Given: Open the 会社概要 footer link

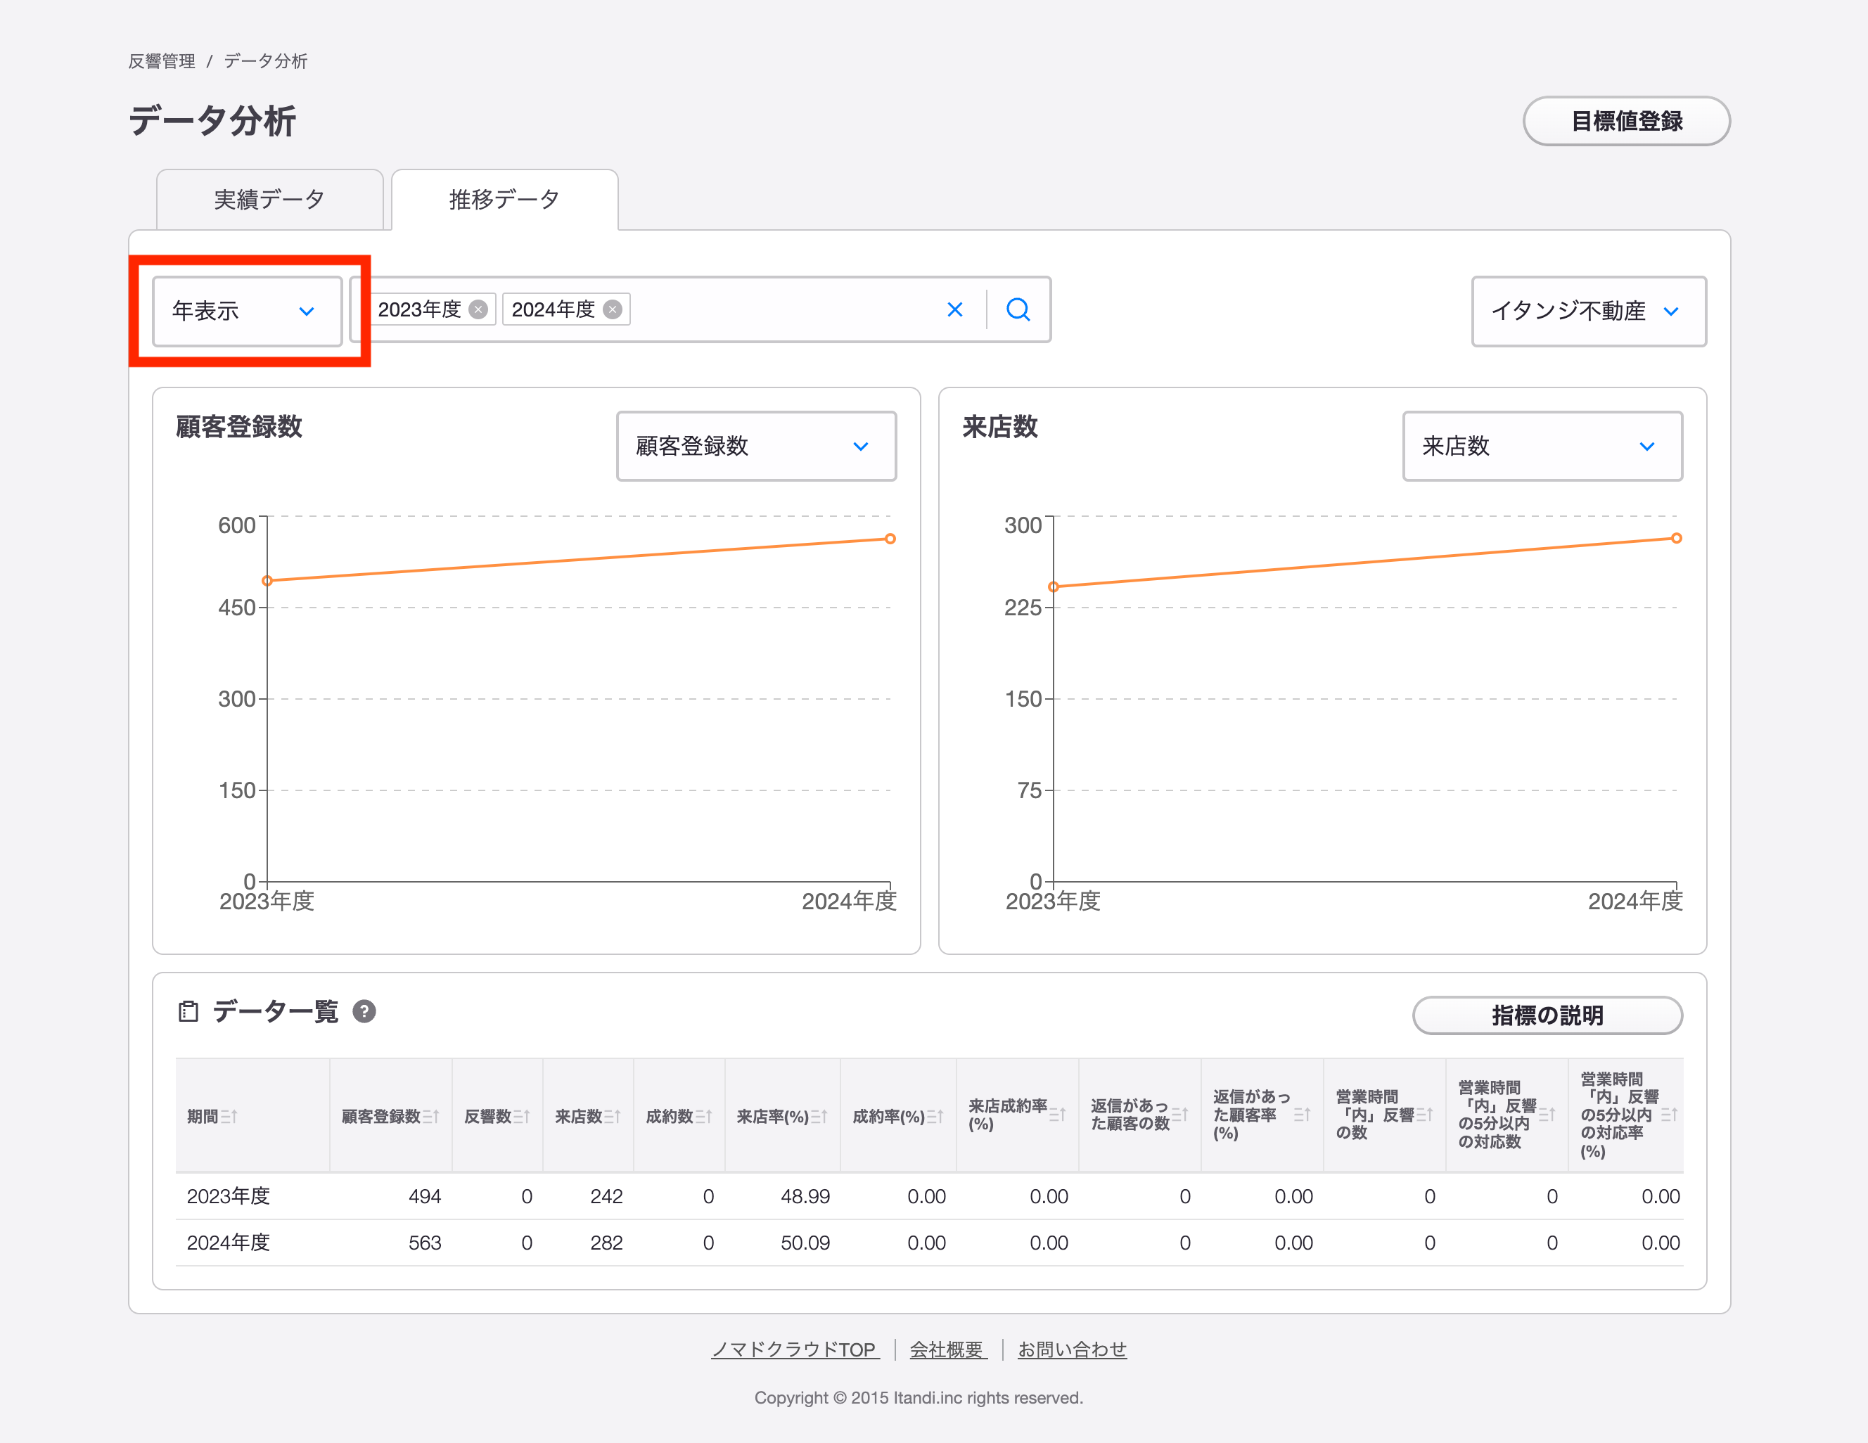Looking at the screenshot, I should click(947, 1349).
